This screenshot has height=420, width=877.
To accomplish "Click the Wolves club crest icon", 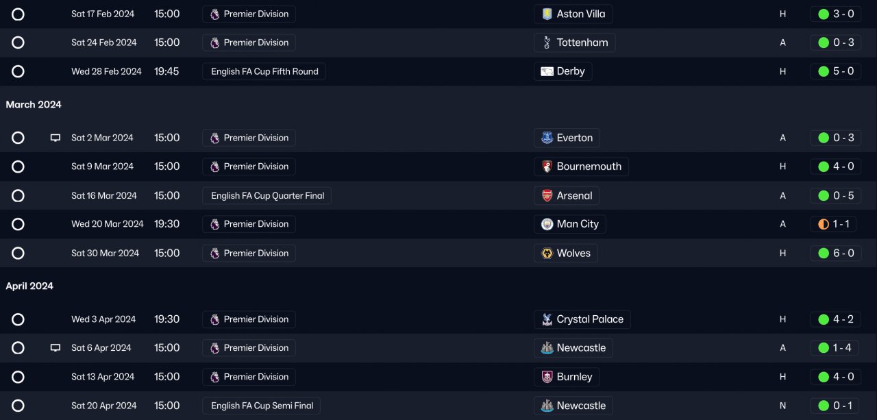I will (547, 253).
